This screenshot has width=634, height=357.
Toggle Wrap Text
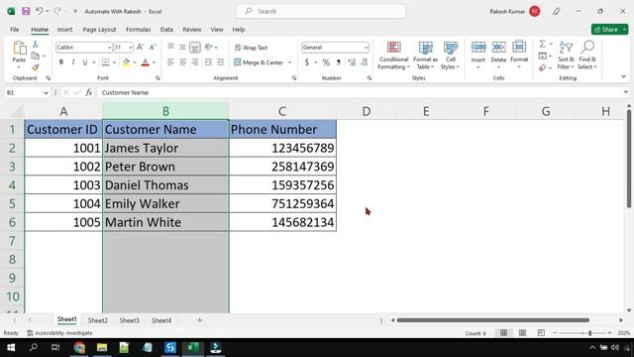(251, 48)
